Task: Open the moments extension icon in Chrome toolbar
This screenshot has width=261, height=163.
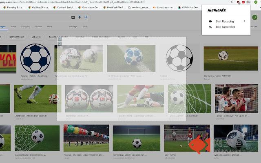Action: [x=248, y=2]
